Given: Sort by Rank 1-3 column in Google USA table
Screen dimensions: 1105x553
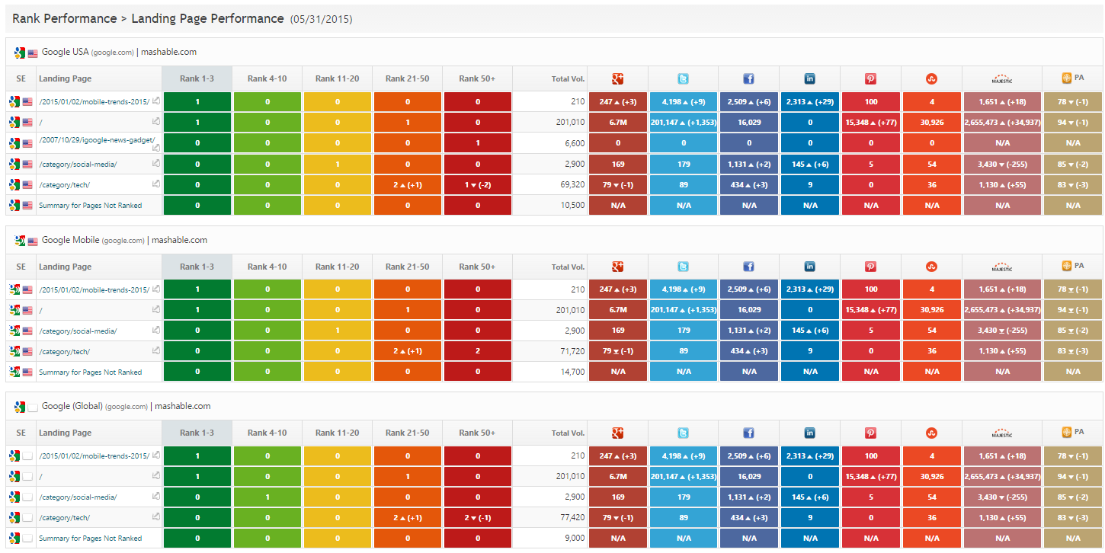Looking at the screenshot, I should pos(197,78).
